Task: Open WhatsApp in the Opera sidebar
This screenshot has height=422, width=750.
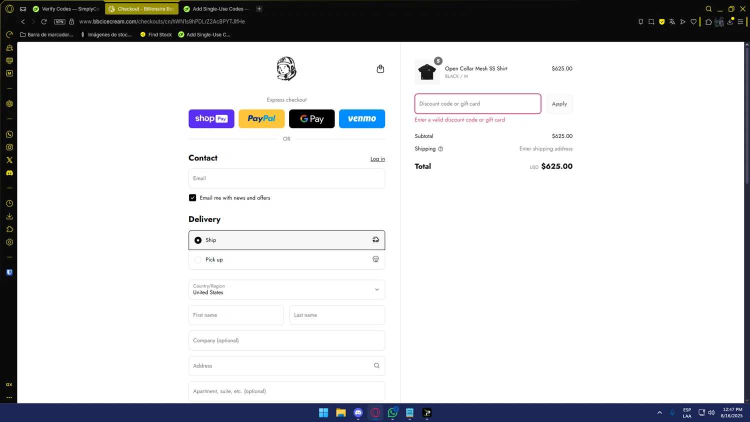Action: (9, 134)
